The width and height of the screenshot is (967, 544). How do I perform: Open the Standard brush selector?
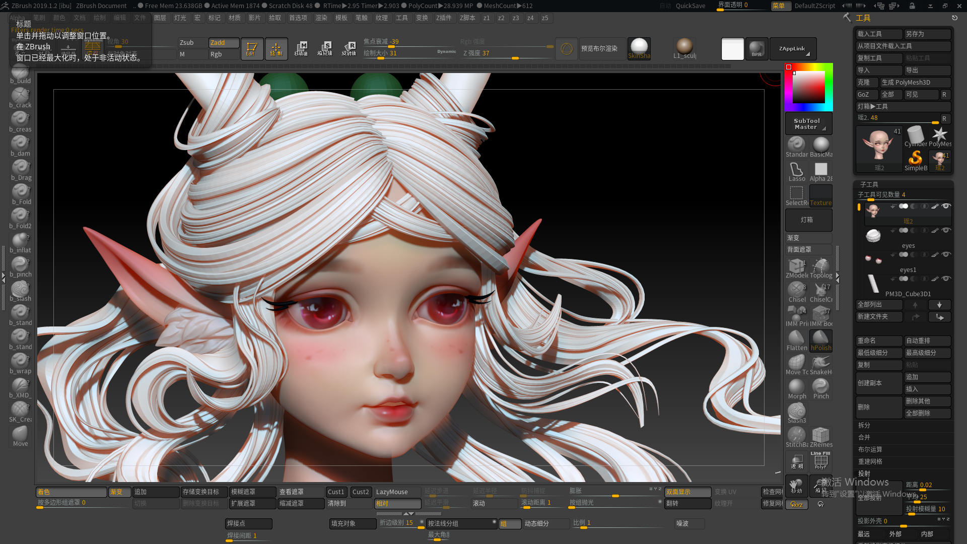797,147
